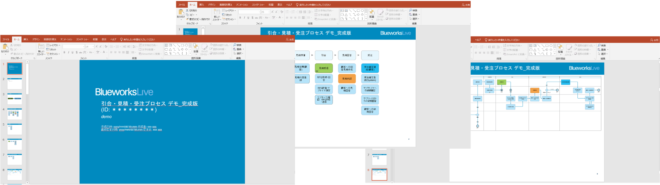Screen dimensions: 660x185
Task: Select the Triangle shape in left window's shape gallery
Action: tap(170, 50)
